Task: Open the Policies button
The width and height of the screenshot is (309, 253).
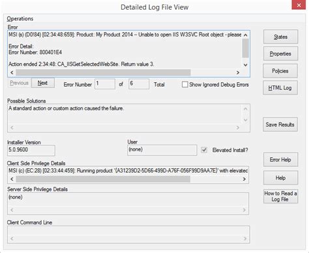Action: (280, 71)
